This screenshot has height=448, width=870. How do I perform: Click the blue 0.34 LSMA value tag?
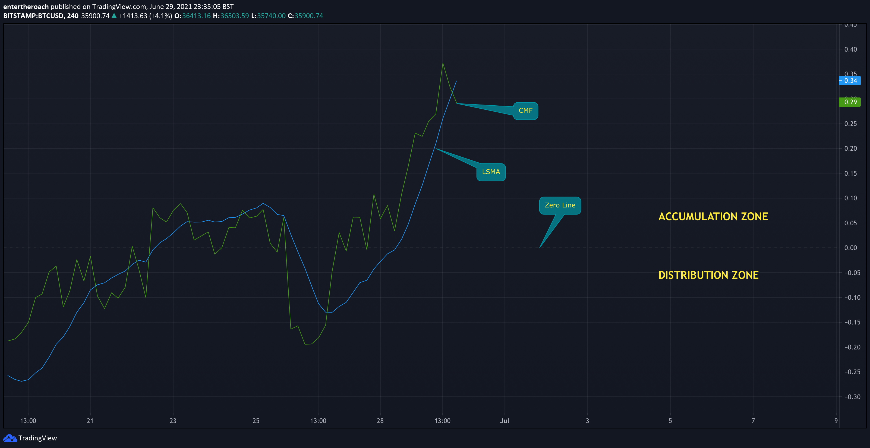[850, 81]
